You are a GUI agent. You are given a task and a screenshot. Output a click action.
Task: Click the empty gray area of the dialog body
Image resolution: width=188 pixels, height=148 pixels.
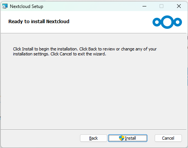tap(94, 92)
